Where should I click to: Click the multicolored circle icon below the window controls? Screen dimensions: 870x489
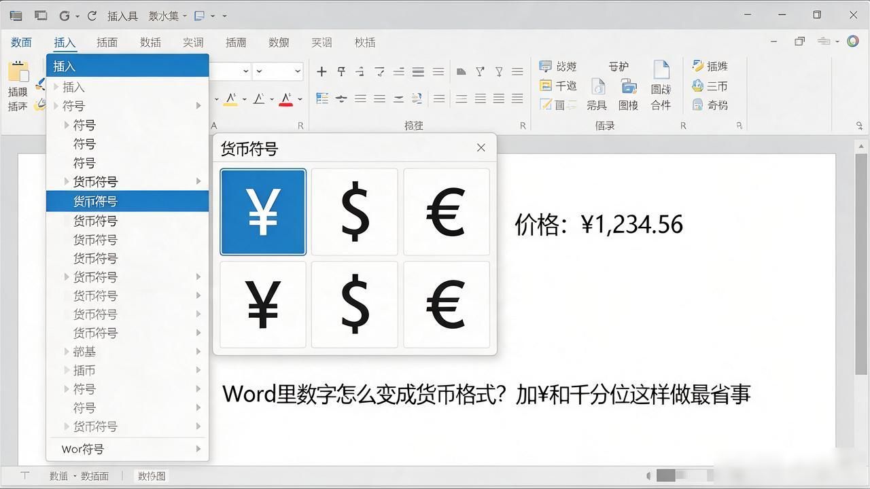tap(853, 41)
